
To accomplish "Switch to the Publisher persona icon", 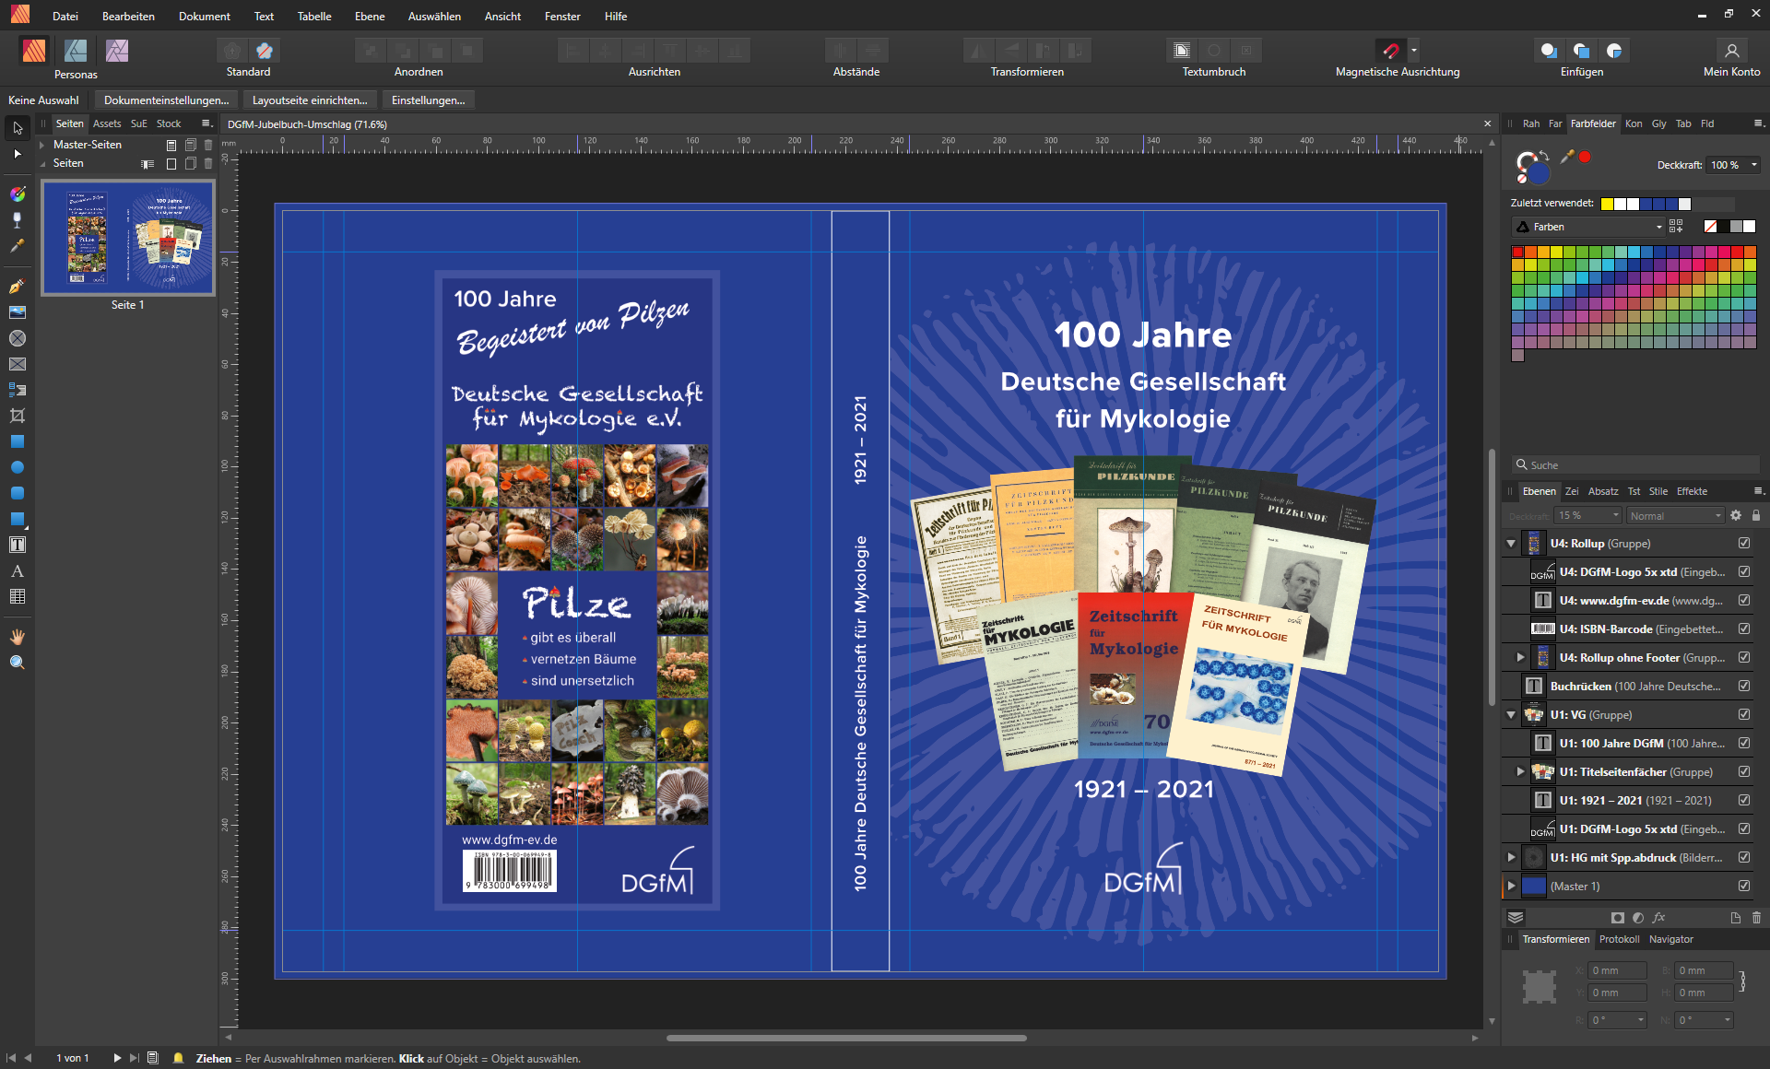I will [x=34, y=50].
